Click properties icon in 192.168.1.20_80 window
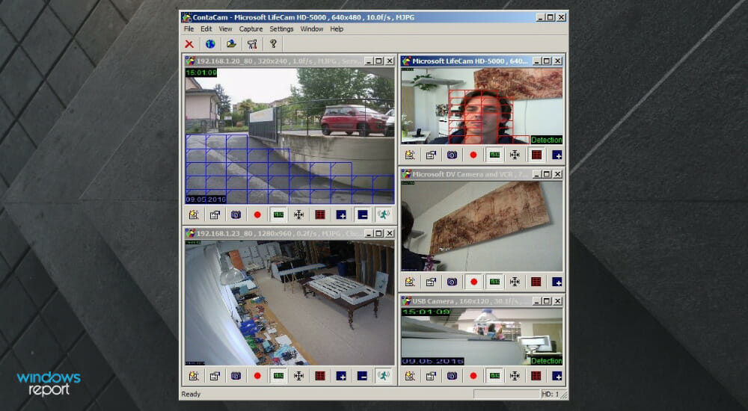Screen dimensions: 748x411 pos(215,215)
